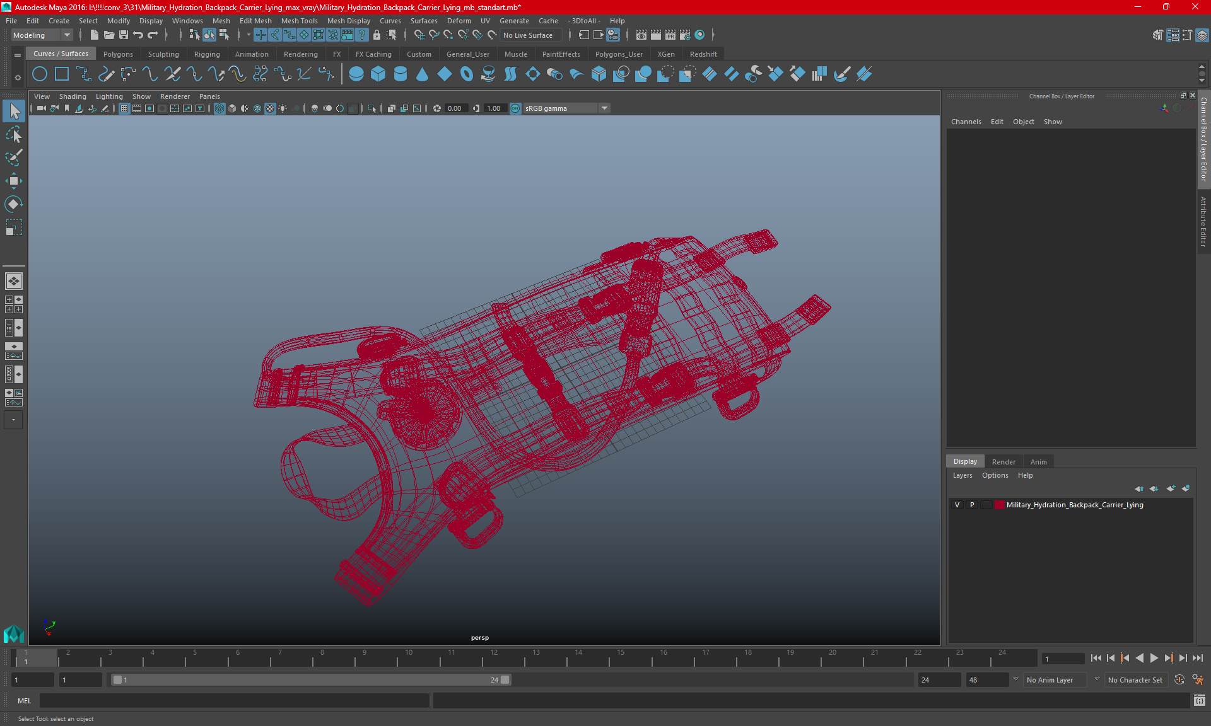Open the Mesh Tools menu
The image size is (1211, 726).
[299, 21]
